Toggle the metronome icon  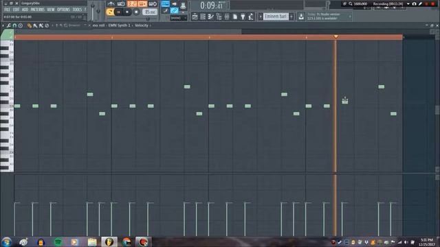pyautogui.click(x=111, y=3)
